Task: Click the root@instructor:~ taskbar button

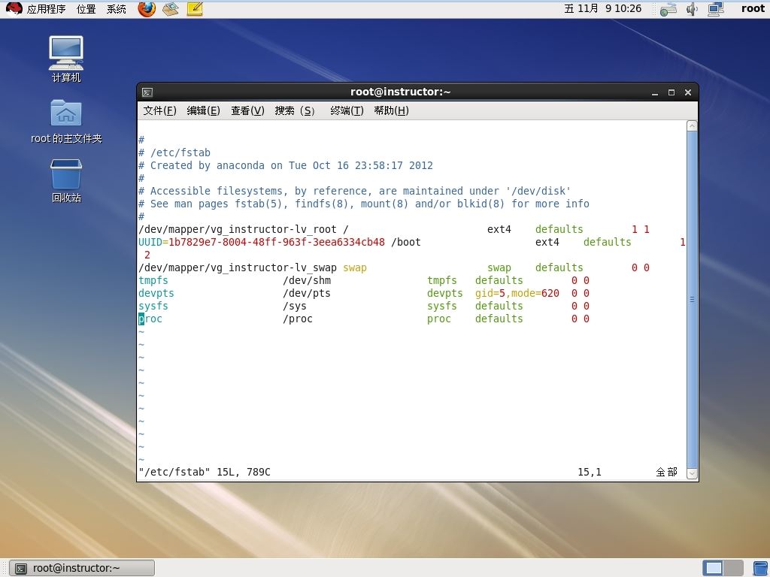Action: coord(82,568)
